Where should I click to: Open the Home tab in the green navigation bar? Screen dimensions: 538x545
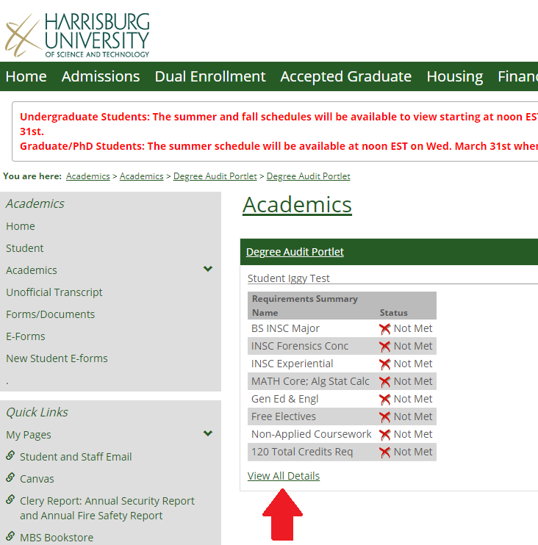26,76
